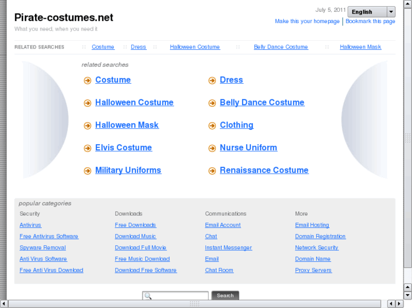Open Chat Room link
The image size is (412, 308).
[219, 270]
